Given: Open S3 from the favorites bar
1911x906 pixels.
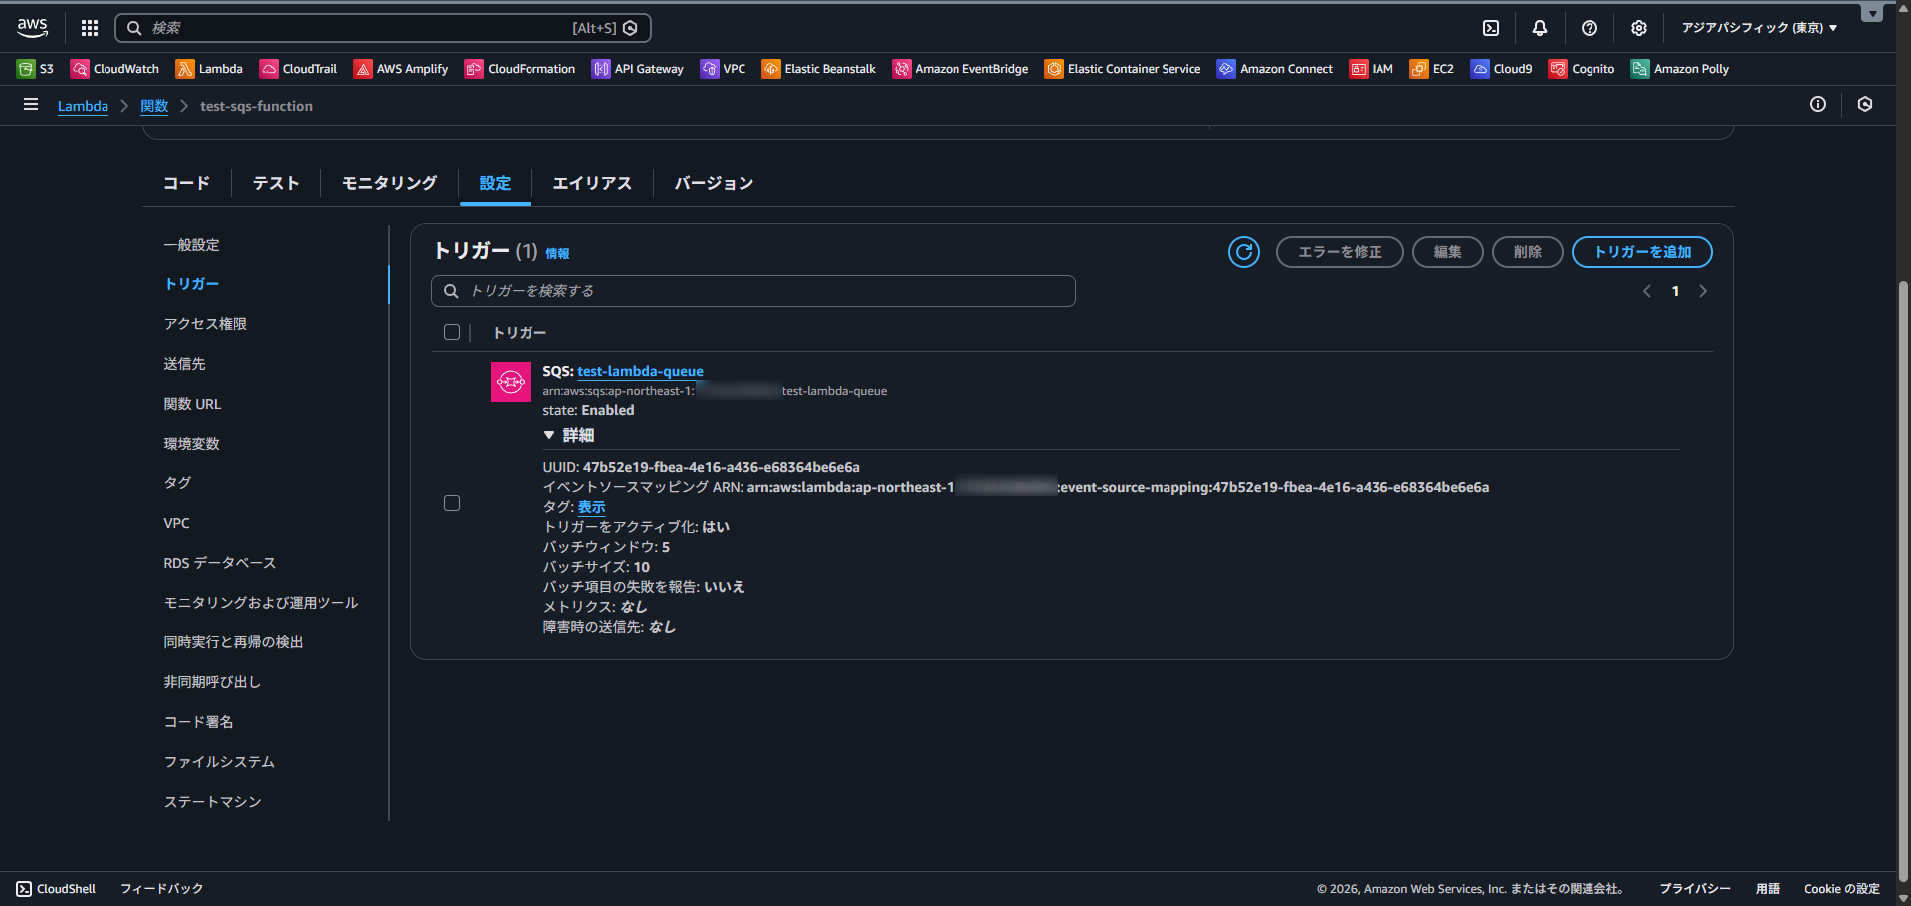Looking at the screenshot, I should click(36, 69).
